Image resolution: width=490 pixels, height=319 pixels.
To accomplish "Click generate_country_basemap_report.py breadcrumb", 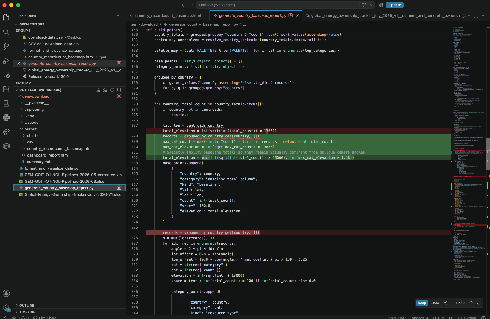I will pos(203,24).
